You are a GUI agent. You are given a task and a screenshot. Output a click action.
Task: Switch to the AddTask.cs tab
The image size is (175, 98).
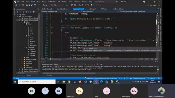(x=104, y=9)
